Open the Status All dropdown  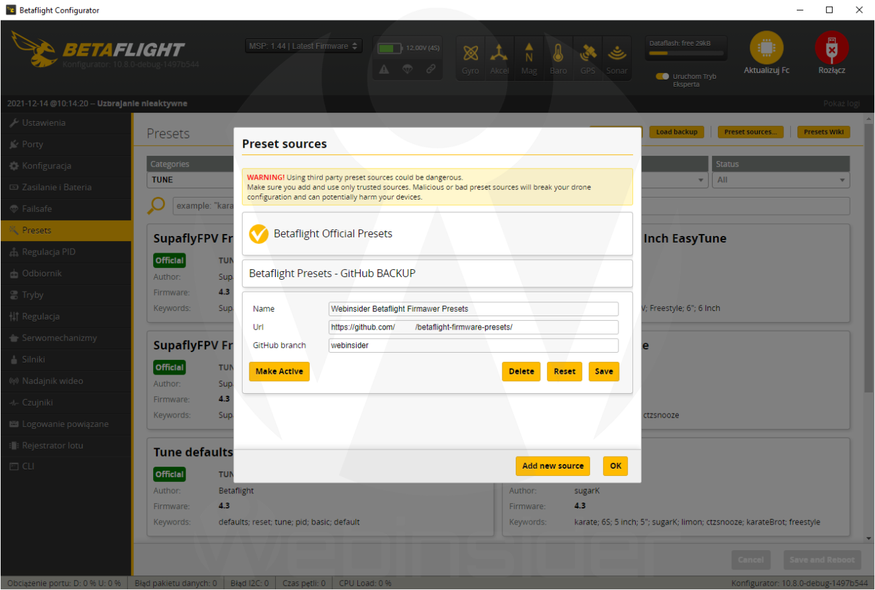point(780,179)
